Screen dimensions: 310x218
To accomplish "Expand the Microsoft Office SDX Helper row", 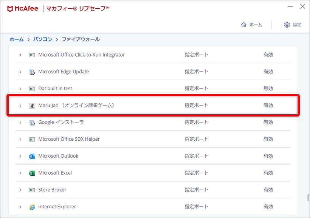I will [20, 140].
